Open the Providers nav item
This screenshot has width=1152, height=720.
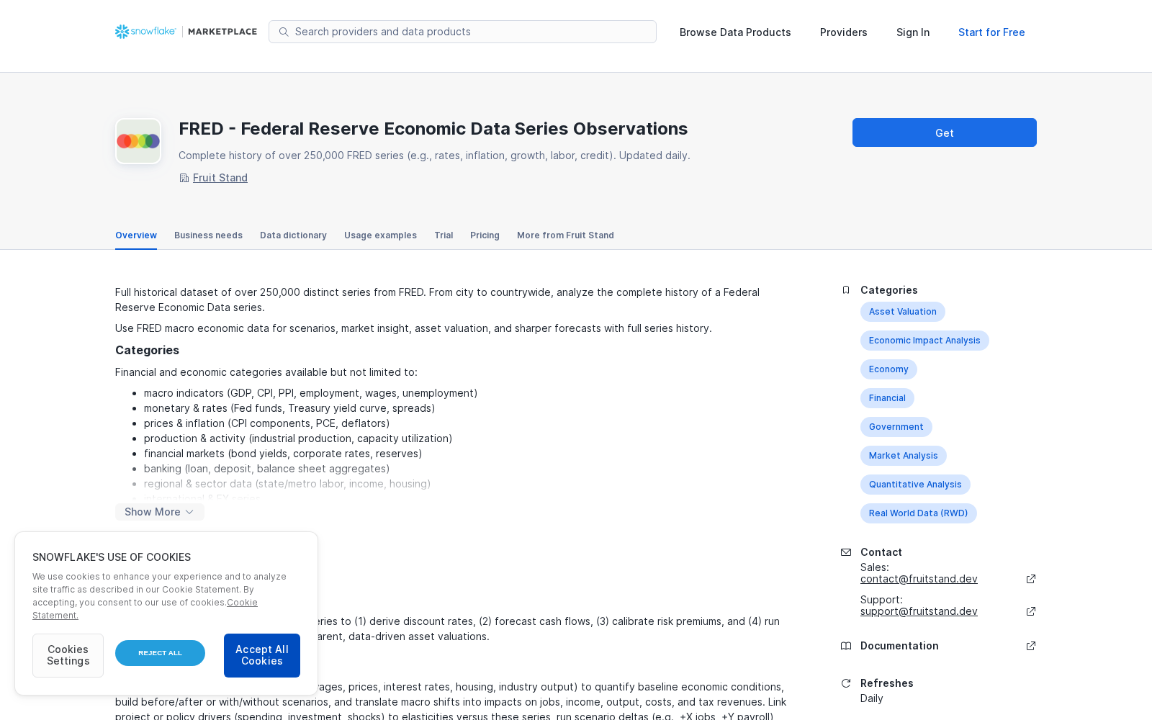point(843,32)
